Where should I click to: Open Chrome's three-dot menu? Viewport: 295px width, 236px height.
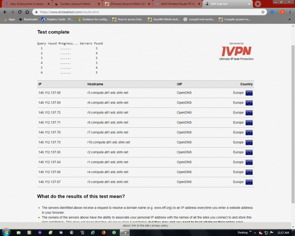pyautogui.click(x=290, y=12)
